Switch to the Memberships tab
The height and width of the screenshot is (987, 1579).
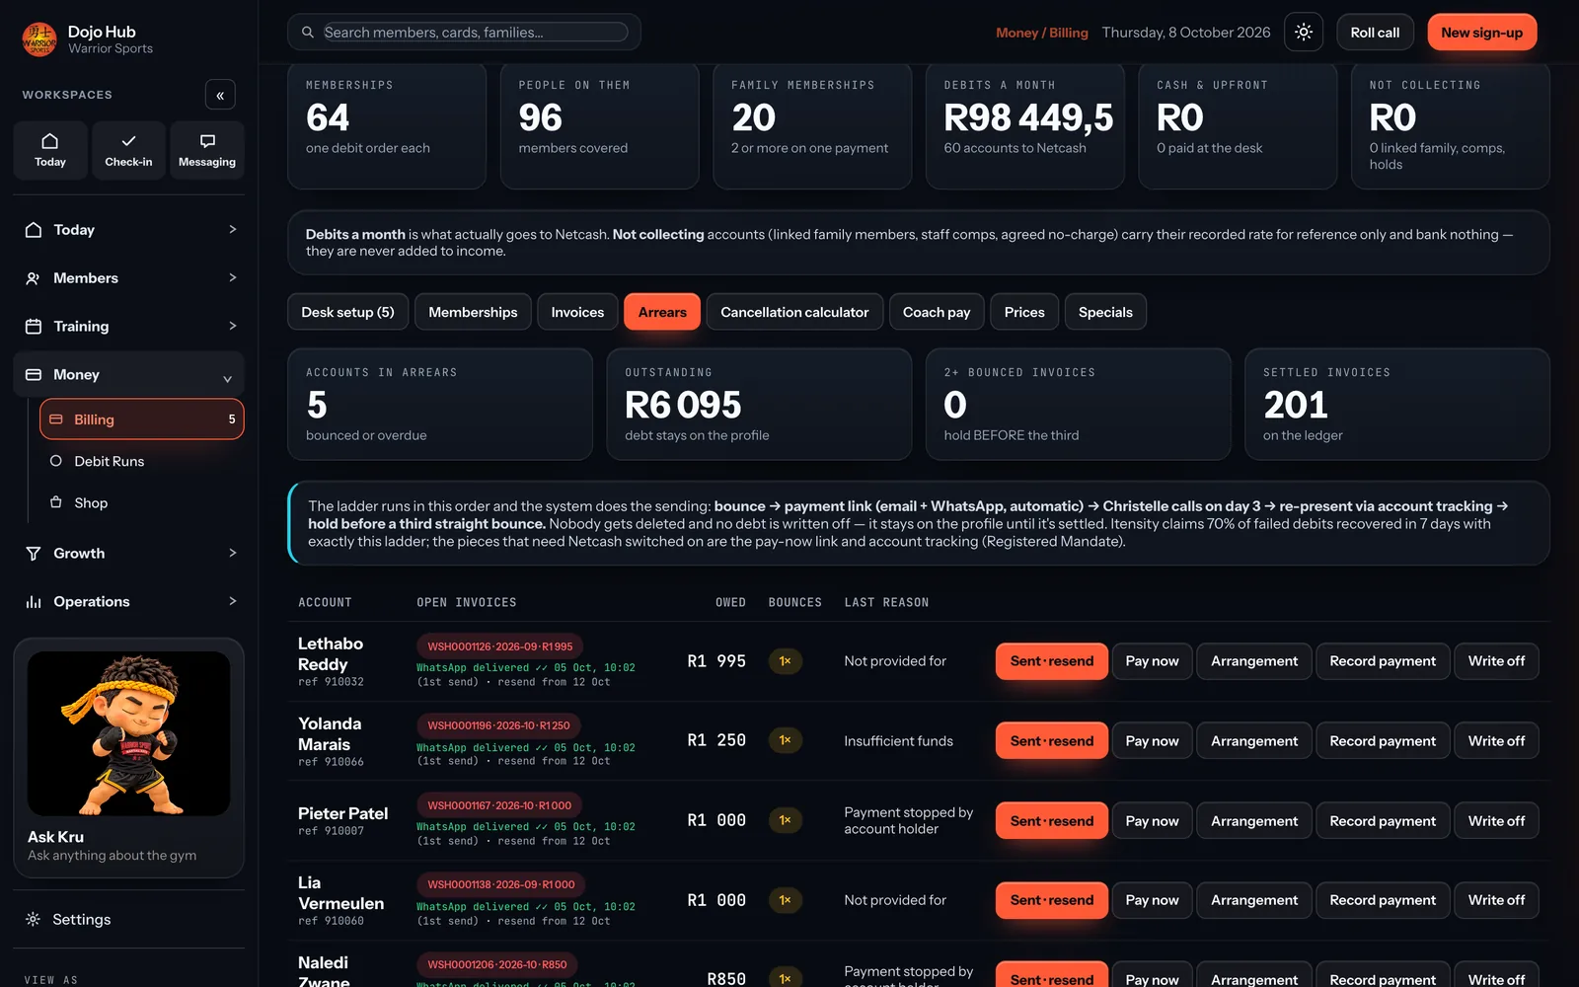[x=473, y=312]
